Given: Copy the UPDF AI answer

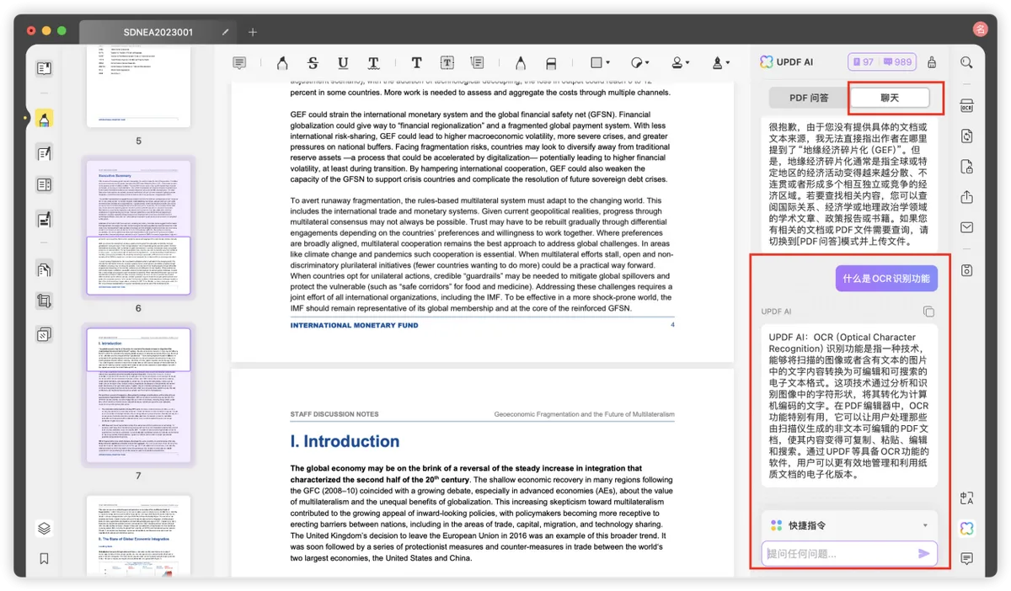Looking at the screenshot, I should click(x=928, y=311).
